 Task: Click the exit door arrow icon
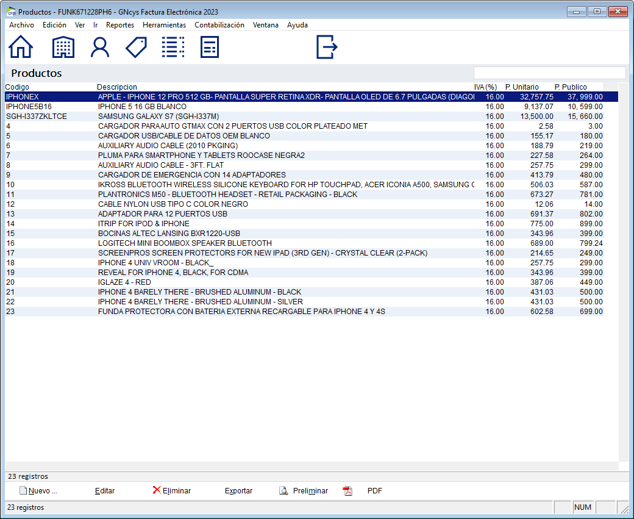click(327, 47)
